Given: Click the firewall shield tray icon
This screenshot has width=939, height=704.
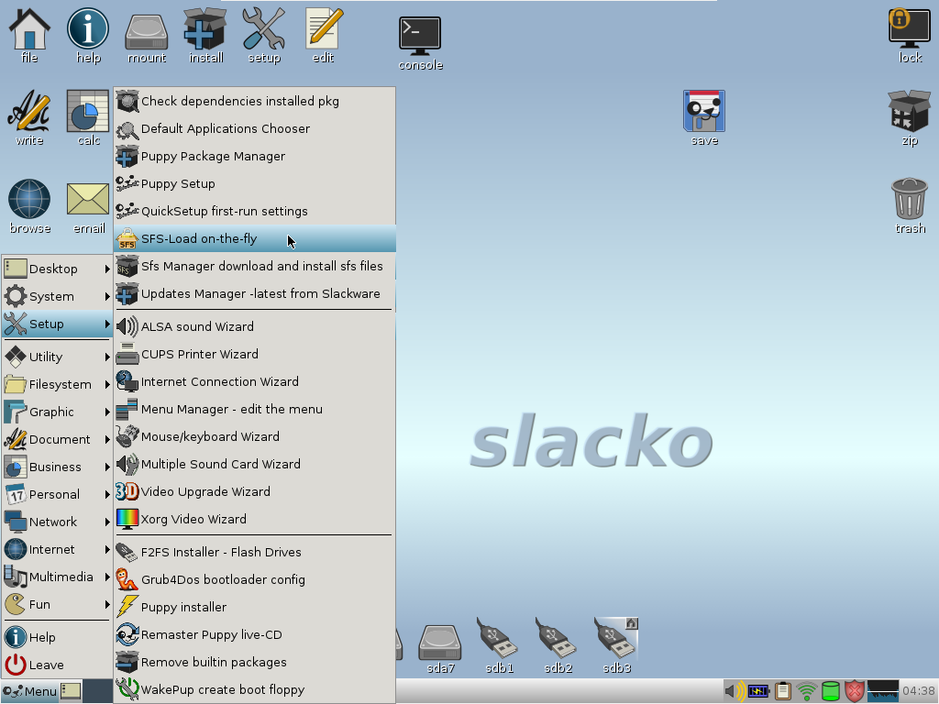Looking at the screenshot, I should [856, 691].
